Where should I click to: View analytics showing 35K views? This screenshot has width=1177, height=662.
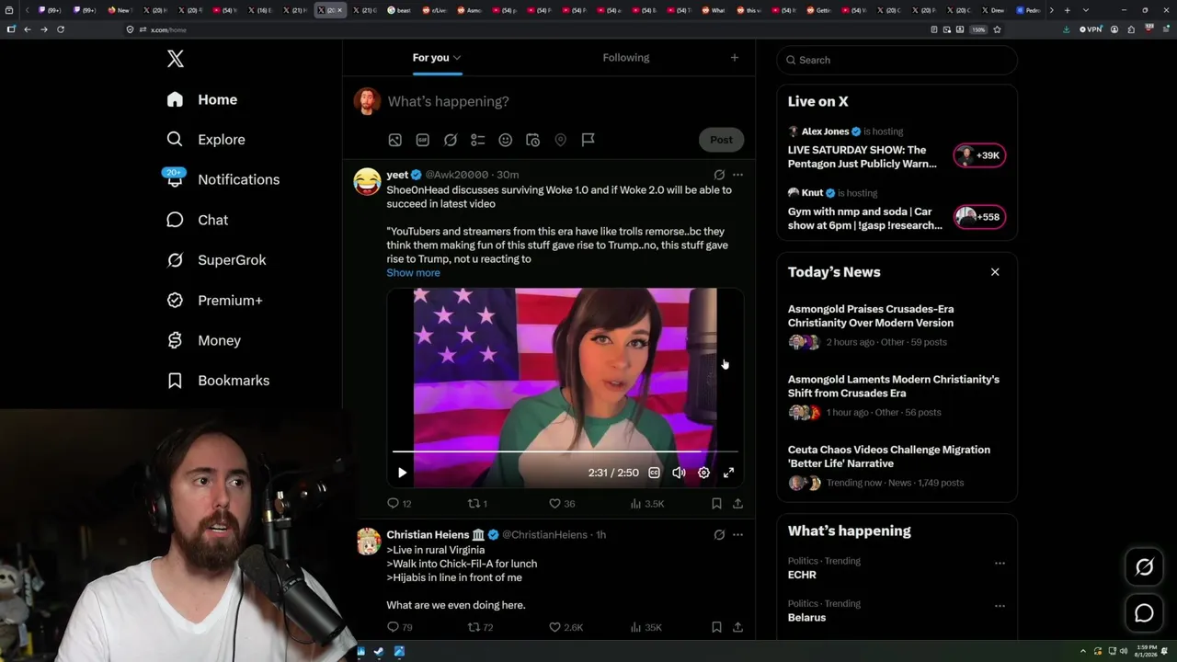tap(646, 627)
